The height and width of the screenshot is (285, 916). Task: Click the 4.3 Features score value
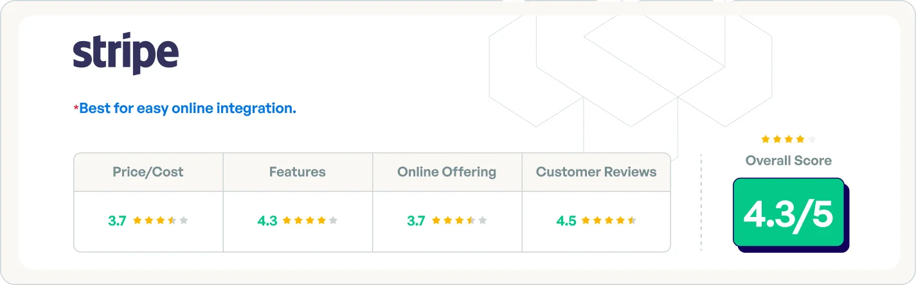pyautogui.click(x=267, y=221)
